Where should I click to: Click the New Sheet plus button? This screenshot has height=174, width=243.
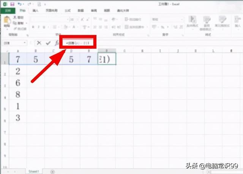click(53, 172)
